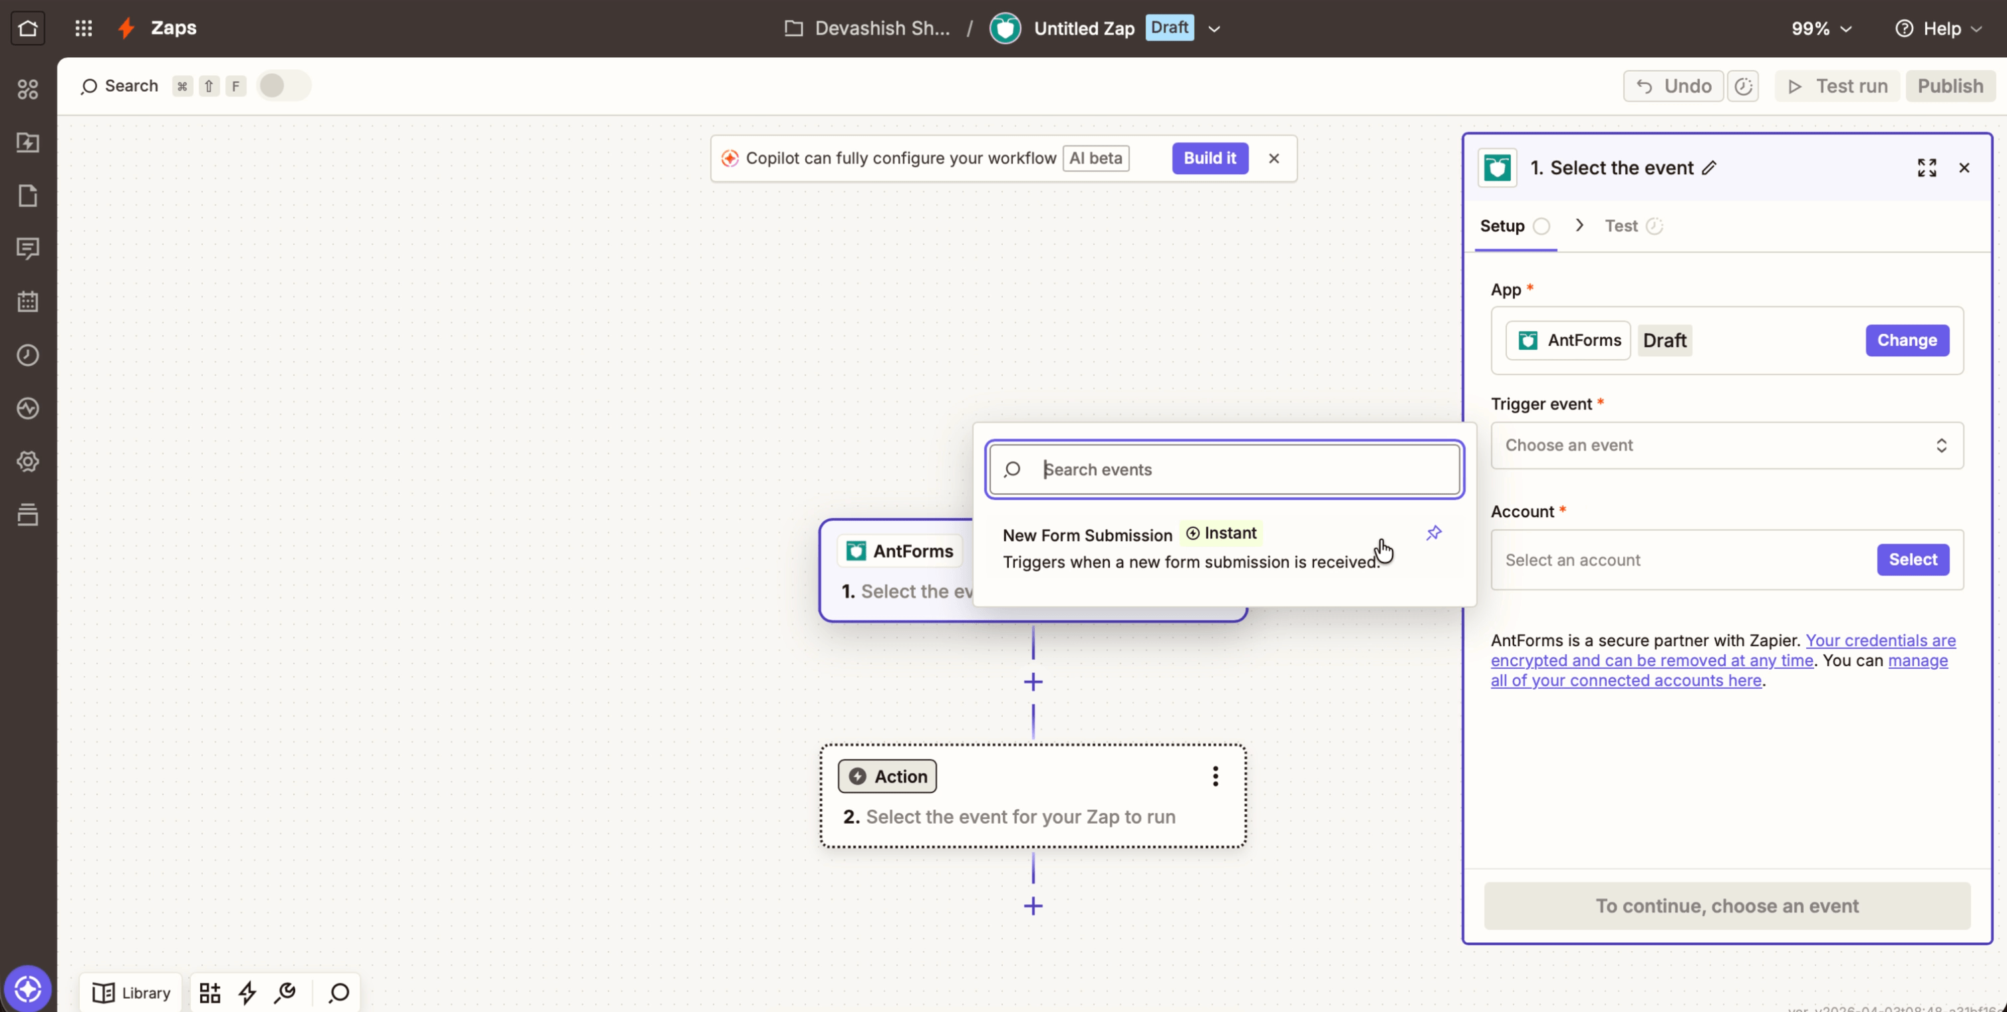Open the Tables calendar icon in sidebar
Viewport: 2007px width, 1012px height.
point(29,303)
